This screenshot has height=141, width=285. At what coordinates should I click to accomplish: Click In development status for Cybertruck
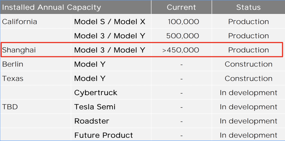tap(248, 93)
